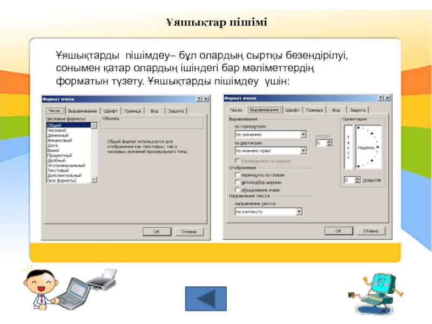Open Число tab in left dialog
432x324 pixels.
[55, 111]
